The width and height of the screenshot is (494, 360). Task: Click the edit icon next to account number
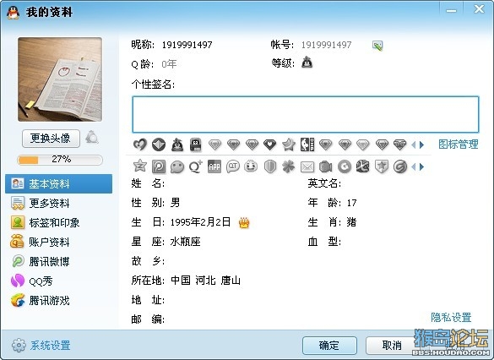pyautogui.click(x=377, y=46)
